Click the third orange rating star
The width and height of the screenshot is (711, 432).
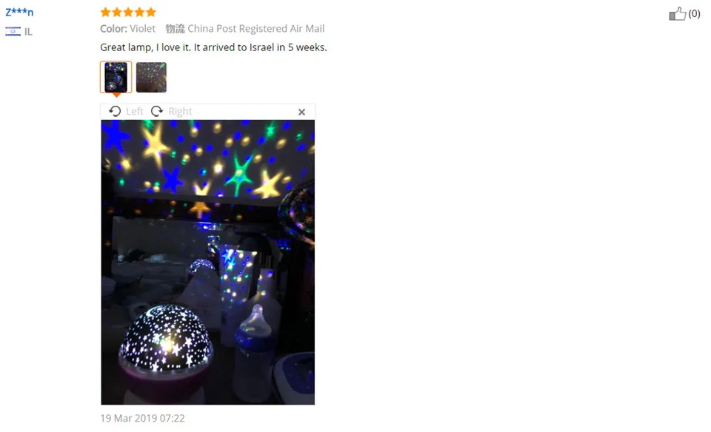[128, 12]
